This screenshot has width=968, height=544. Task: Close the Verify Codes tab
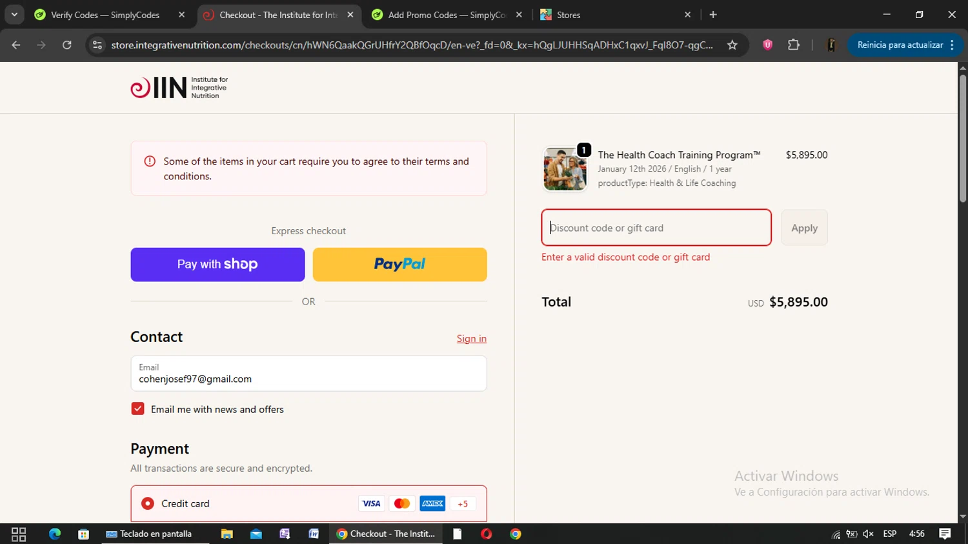pyautogui.click(x=181, y=15)
